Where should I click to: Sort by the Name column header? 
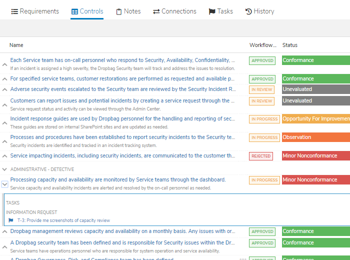coord(16,45)
